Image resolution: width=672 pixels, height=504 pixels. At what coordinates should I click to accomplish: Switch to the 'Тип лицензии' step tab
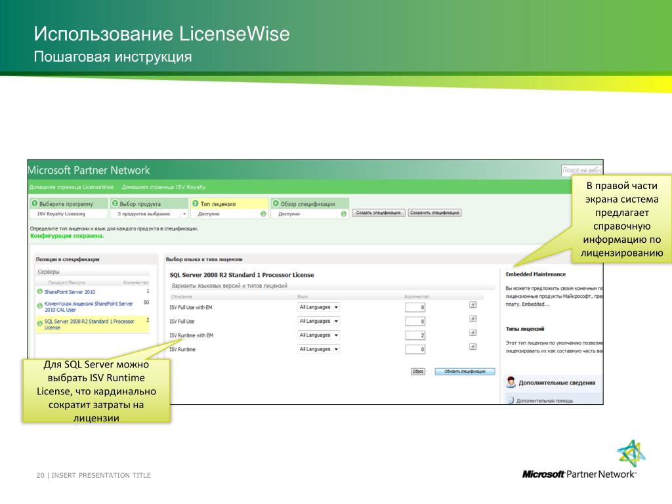pos(229,204)
